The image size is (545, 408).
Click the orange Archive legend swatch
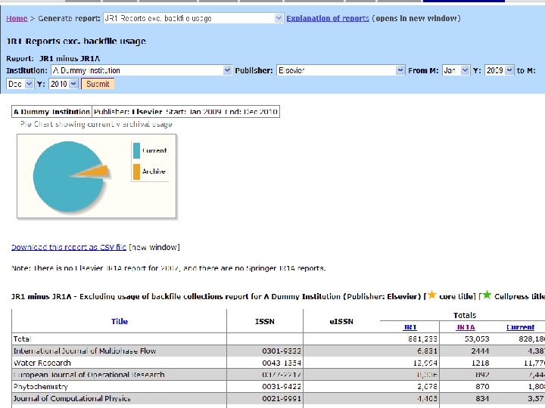tap(136, 172)
